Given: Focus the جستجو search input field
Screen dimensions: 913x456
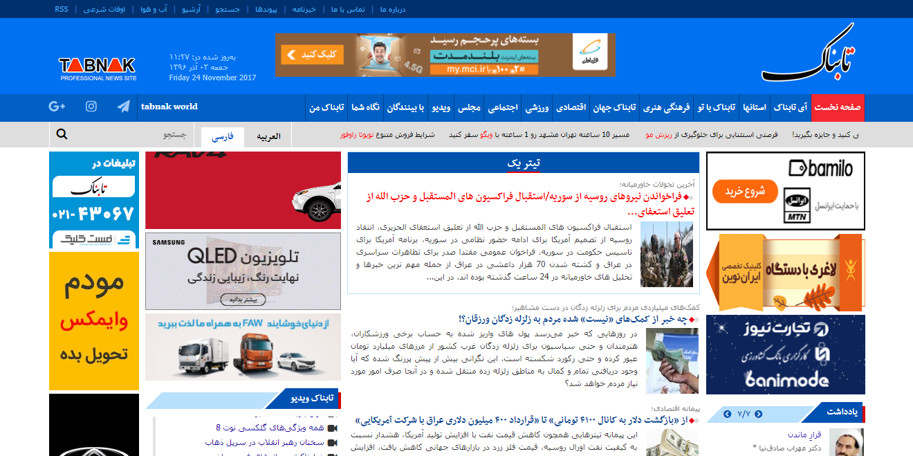Looking at the screenshot, I should (x=131, y=135).
